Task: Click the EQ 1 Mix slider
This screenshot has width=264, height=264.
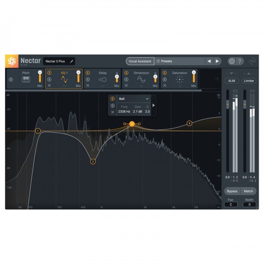Action: click(x=78, y=77)
